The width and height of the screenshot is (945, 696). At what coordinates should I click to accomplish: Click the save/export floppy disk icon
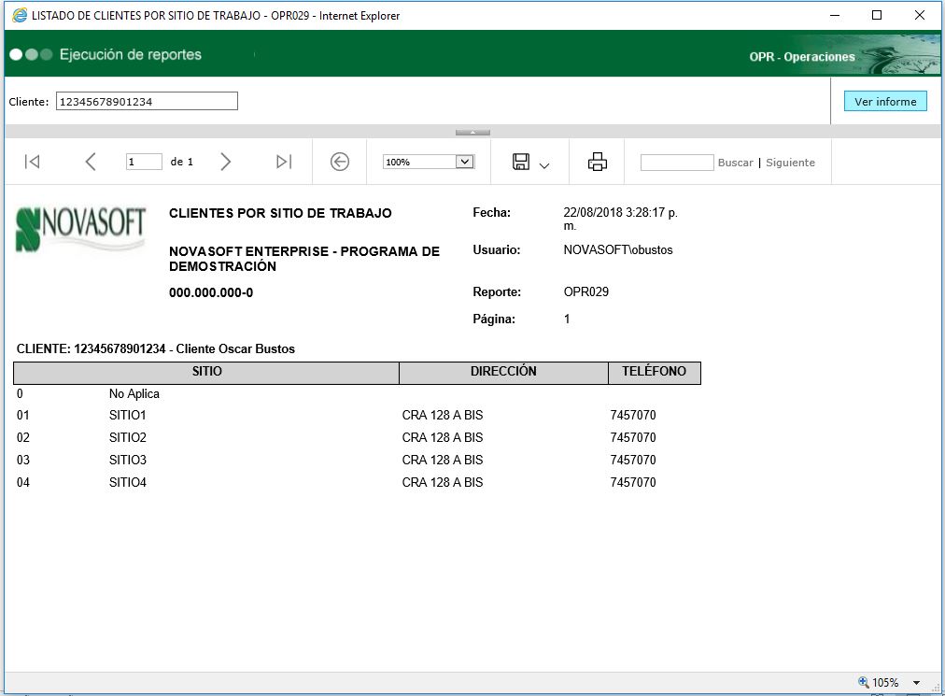coord(521,162)
